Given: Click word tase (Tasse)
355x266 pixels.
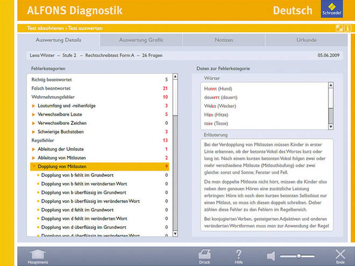Looking at the screenshot, I should coord(216,124).
